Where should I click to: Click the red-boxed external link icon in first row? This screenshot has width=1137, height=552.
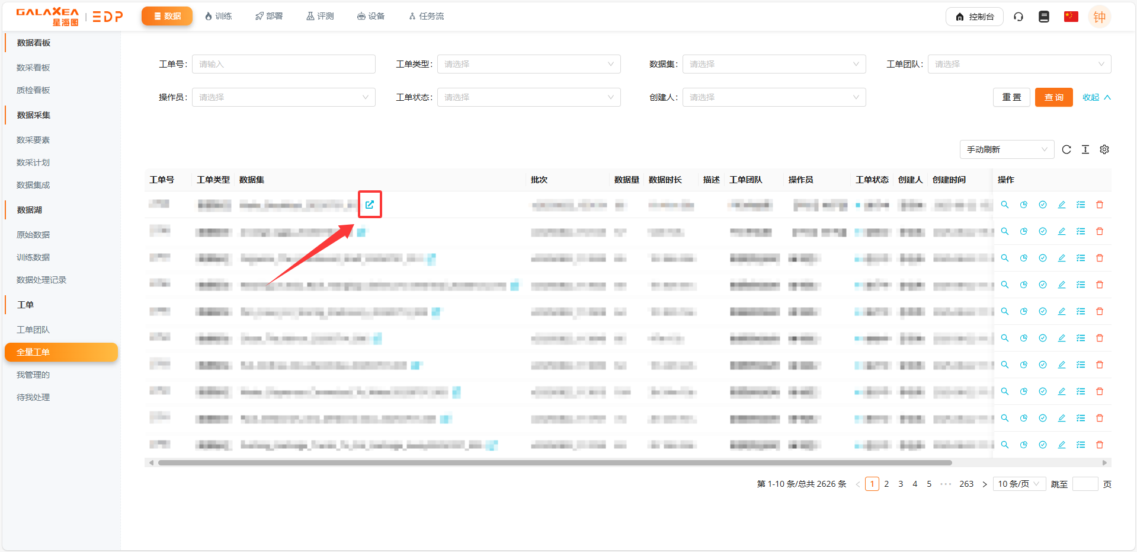click(x=370, y=205)
